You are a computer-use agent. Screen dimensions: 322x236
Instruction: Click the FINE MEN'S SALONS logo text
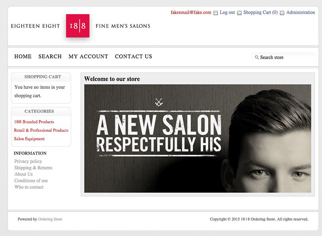click(123, 26)
